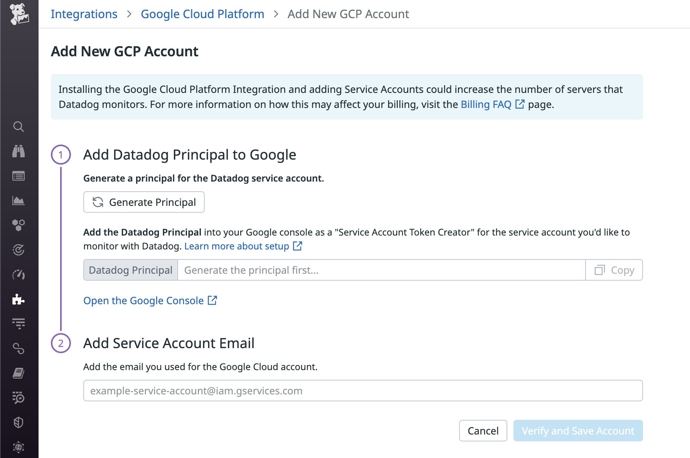Image resolution: width=690 pixels, height=458 pixels.
Task: Open the search magnifier in sidebar
Action: [x=19, y=126]
